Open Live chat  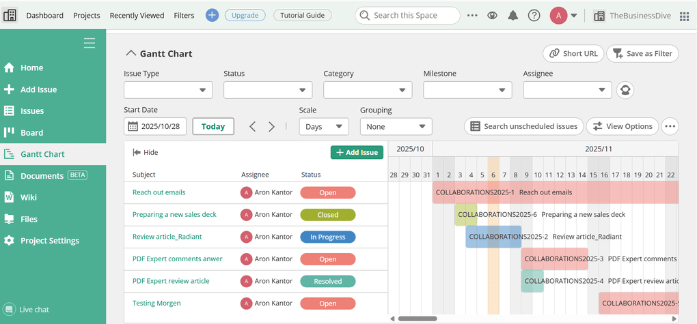[26, 310]
